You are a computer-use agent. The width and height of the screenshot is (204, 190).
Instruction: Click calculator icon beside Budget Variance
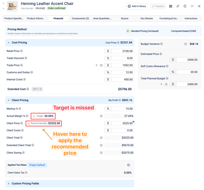(185, 44)
